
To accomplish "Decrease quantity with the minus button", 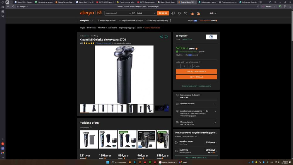I will click(178, 66).
